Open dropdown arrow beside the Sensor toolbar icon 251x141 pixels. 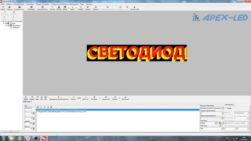click(x=76, y=8)
